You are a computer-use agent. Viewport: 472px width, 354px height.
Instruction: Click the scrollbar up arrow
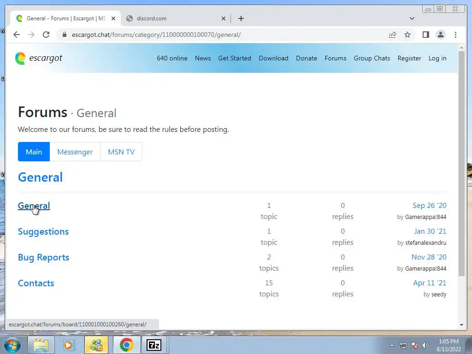[461, 48]
